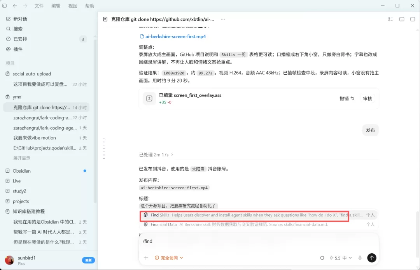Viewport: 420px width, 270px height.
Task: Click the 太阳鸟 account tag
Action: (198, 169)
